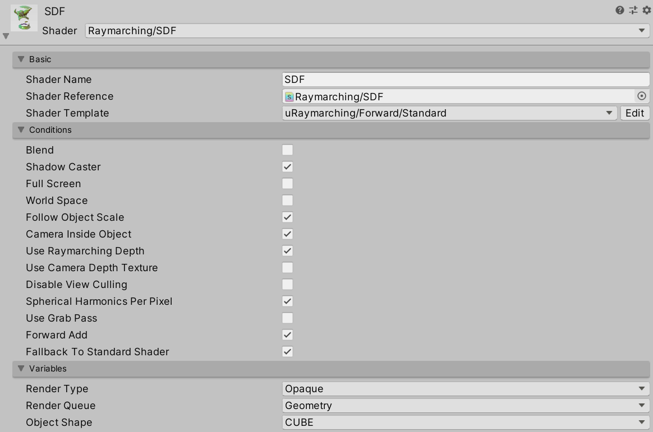This screenshot has height=432, width=653.
Task: Toggle Spherical Harmonics Per Pixel
Action: click(287, 301)
